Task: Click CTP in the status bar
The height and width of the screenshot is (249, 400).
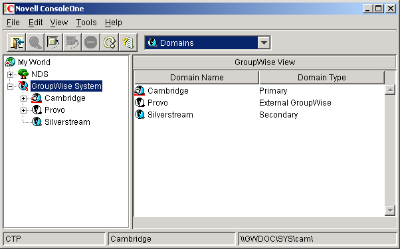Action: tap(13, 239)
